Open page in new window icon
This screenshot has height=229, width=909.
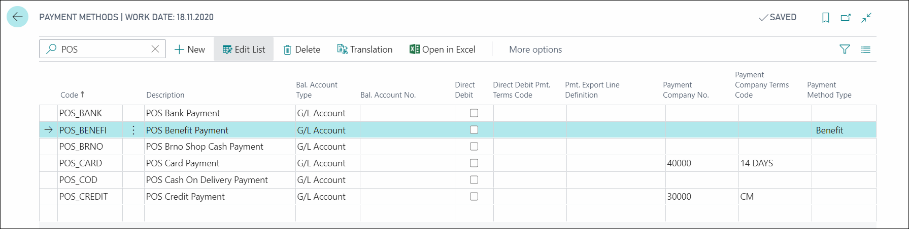(x=846, y=18)
